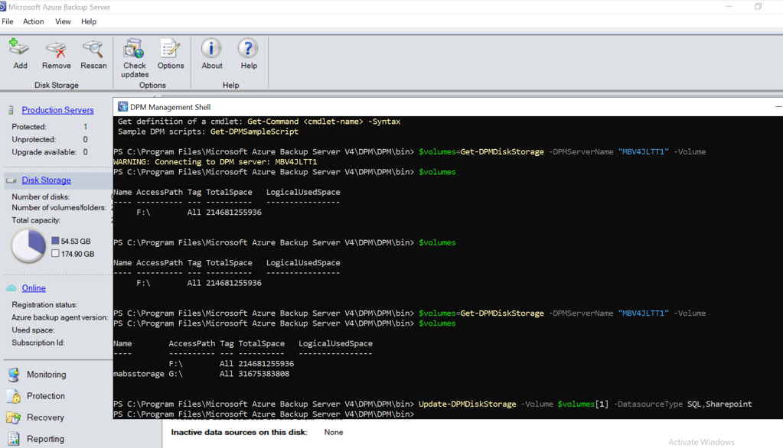Open the Recovery workspace icon
Image resolution: width=783 pixels, height=448 pixels.
tap(15, 417)
